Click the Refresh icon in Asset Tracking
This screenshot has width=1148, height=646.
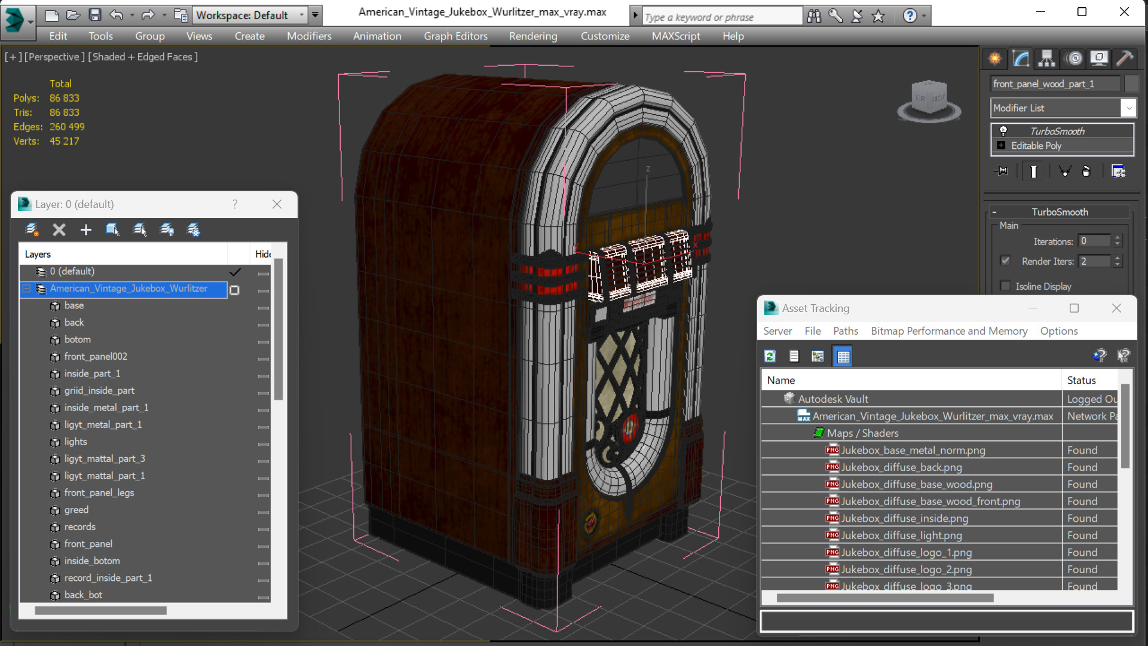tap(770, 356)
